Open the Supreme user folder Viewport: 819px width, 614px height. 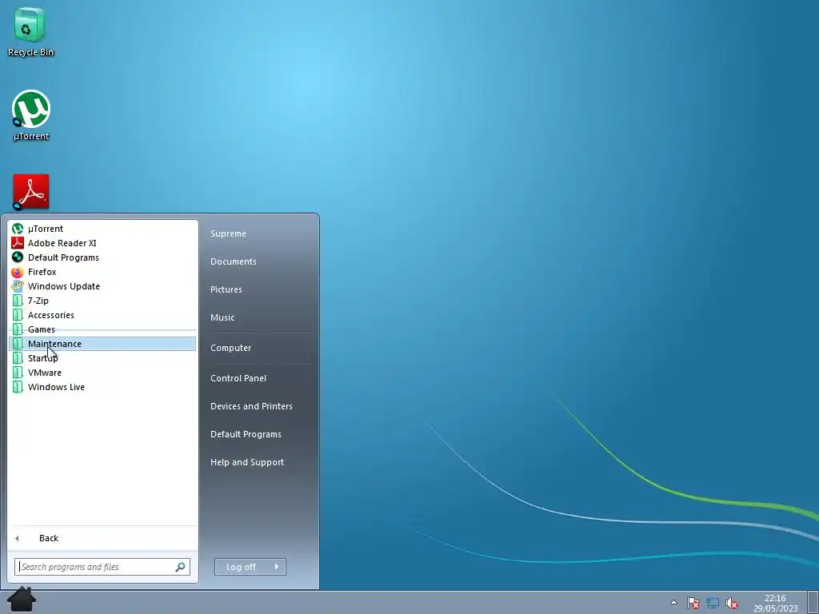228,233
